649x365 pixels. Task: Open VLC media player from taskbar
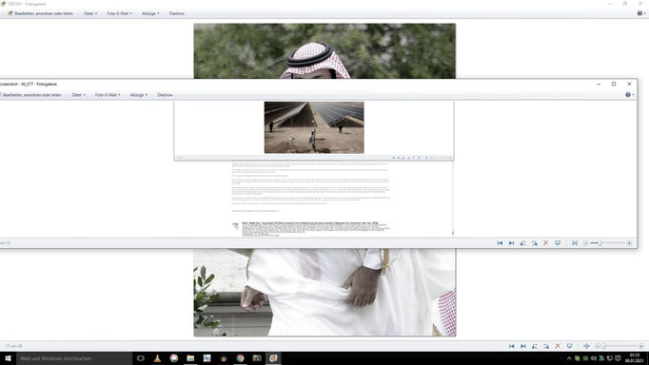click(x=157, y=358)
